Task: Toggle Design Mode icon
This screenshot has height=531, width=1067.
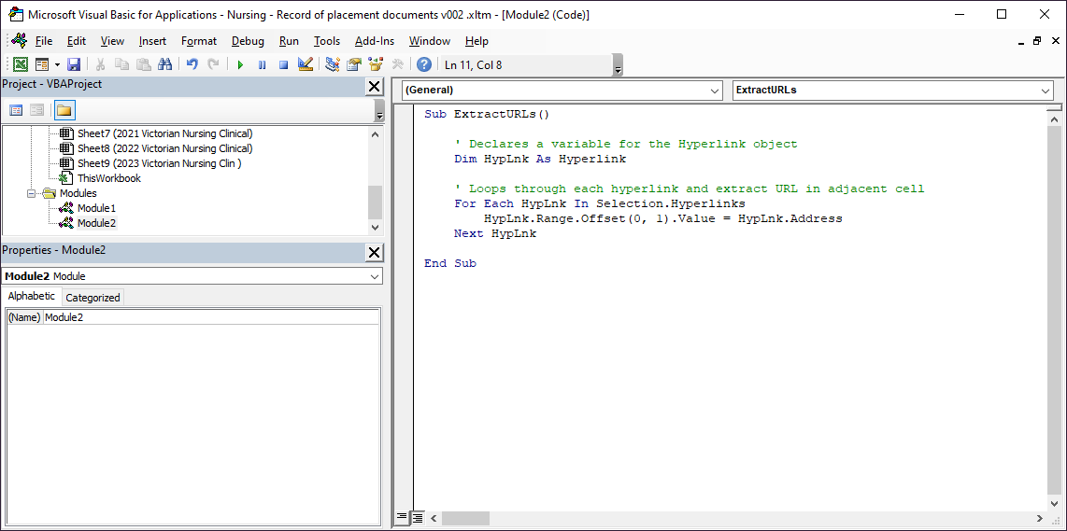Action: [305, 64]
